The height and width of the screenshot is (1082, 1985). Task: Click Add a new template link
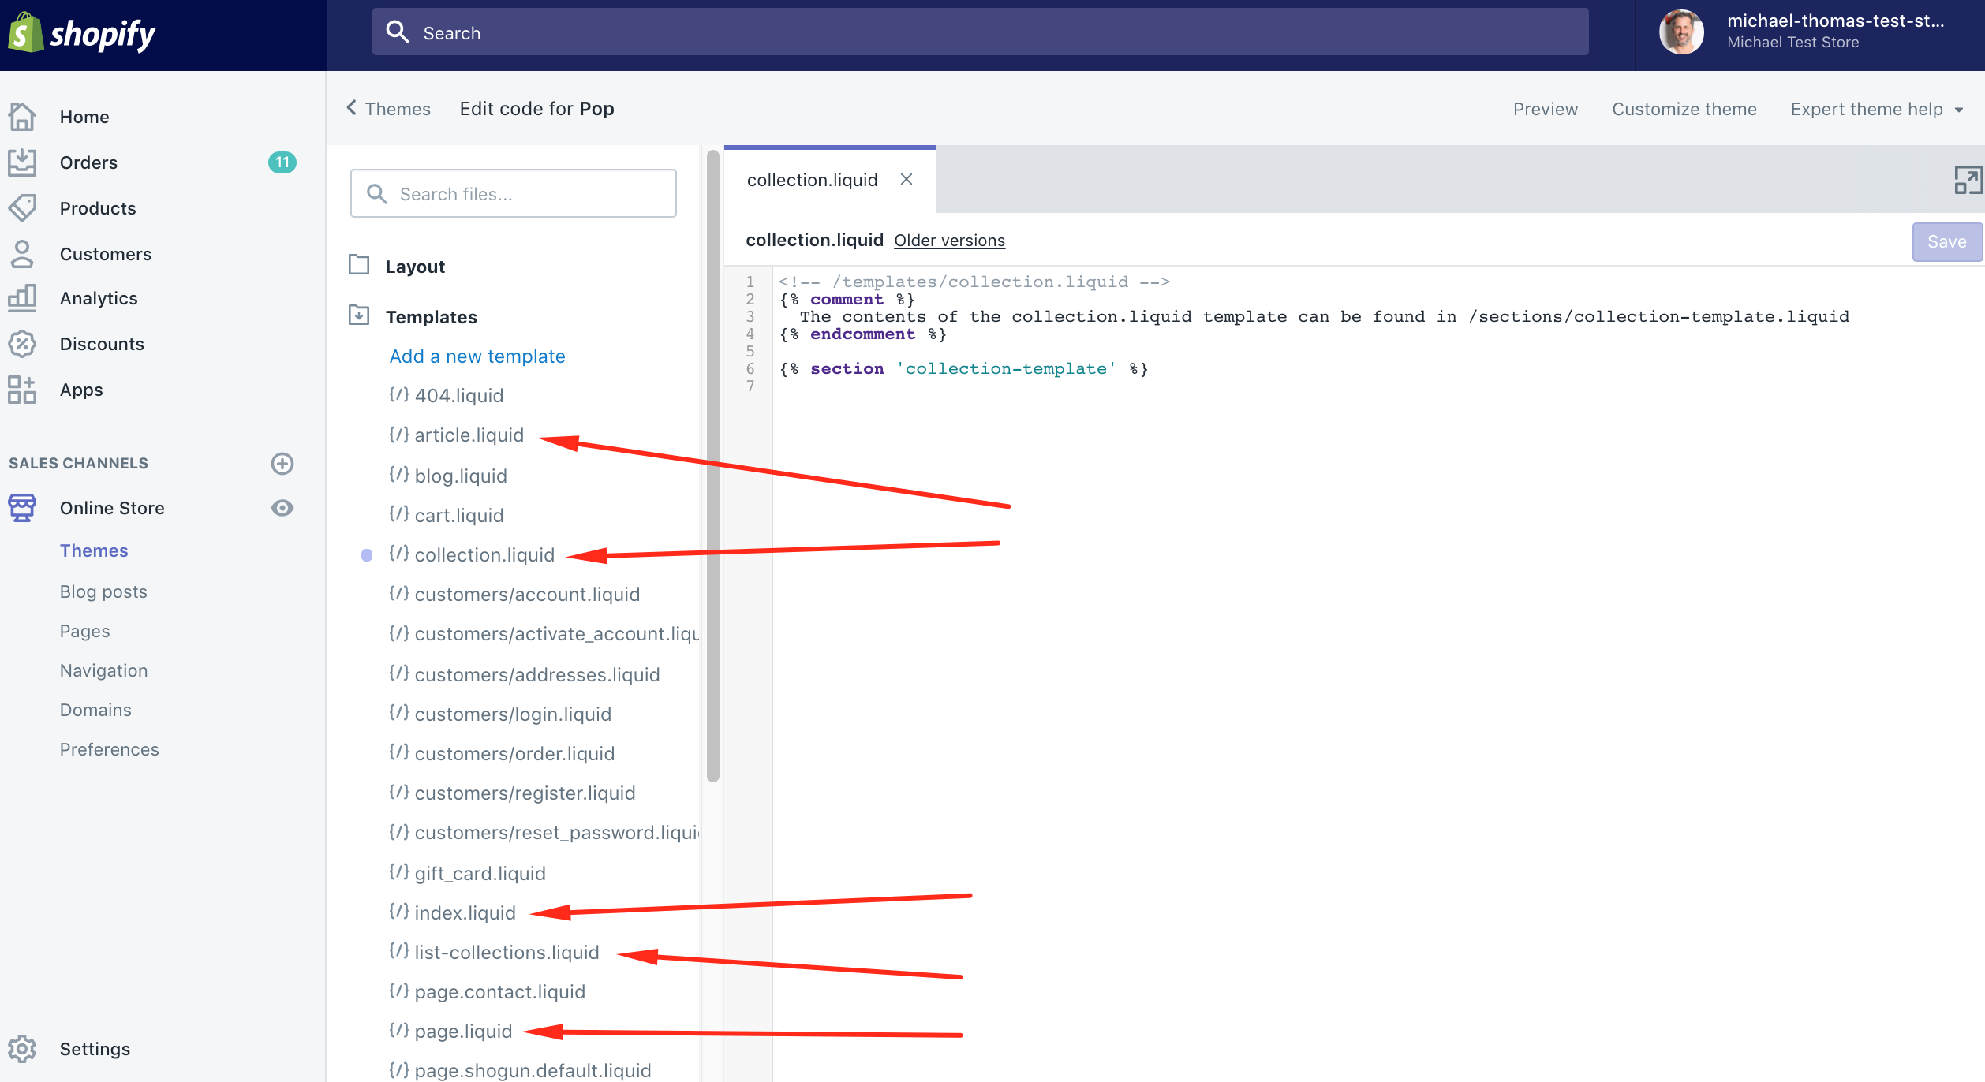coord(477,356)
